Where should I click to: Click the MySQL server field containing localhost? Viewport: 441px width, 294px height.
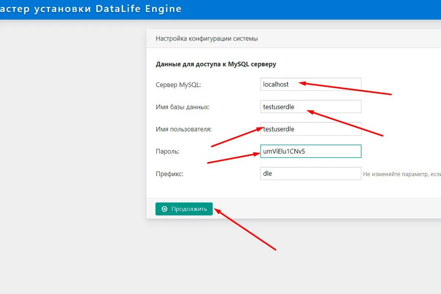[x=311, y=84]
